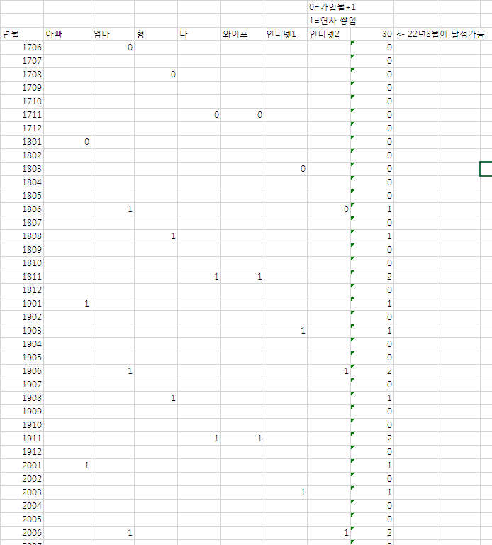The image size is (492, 545).
Task: Select the 1912 year-month cell
Action: 21,452
